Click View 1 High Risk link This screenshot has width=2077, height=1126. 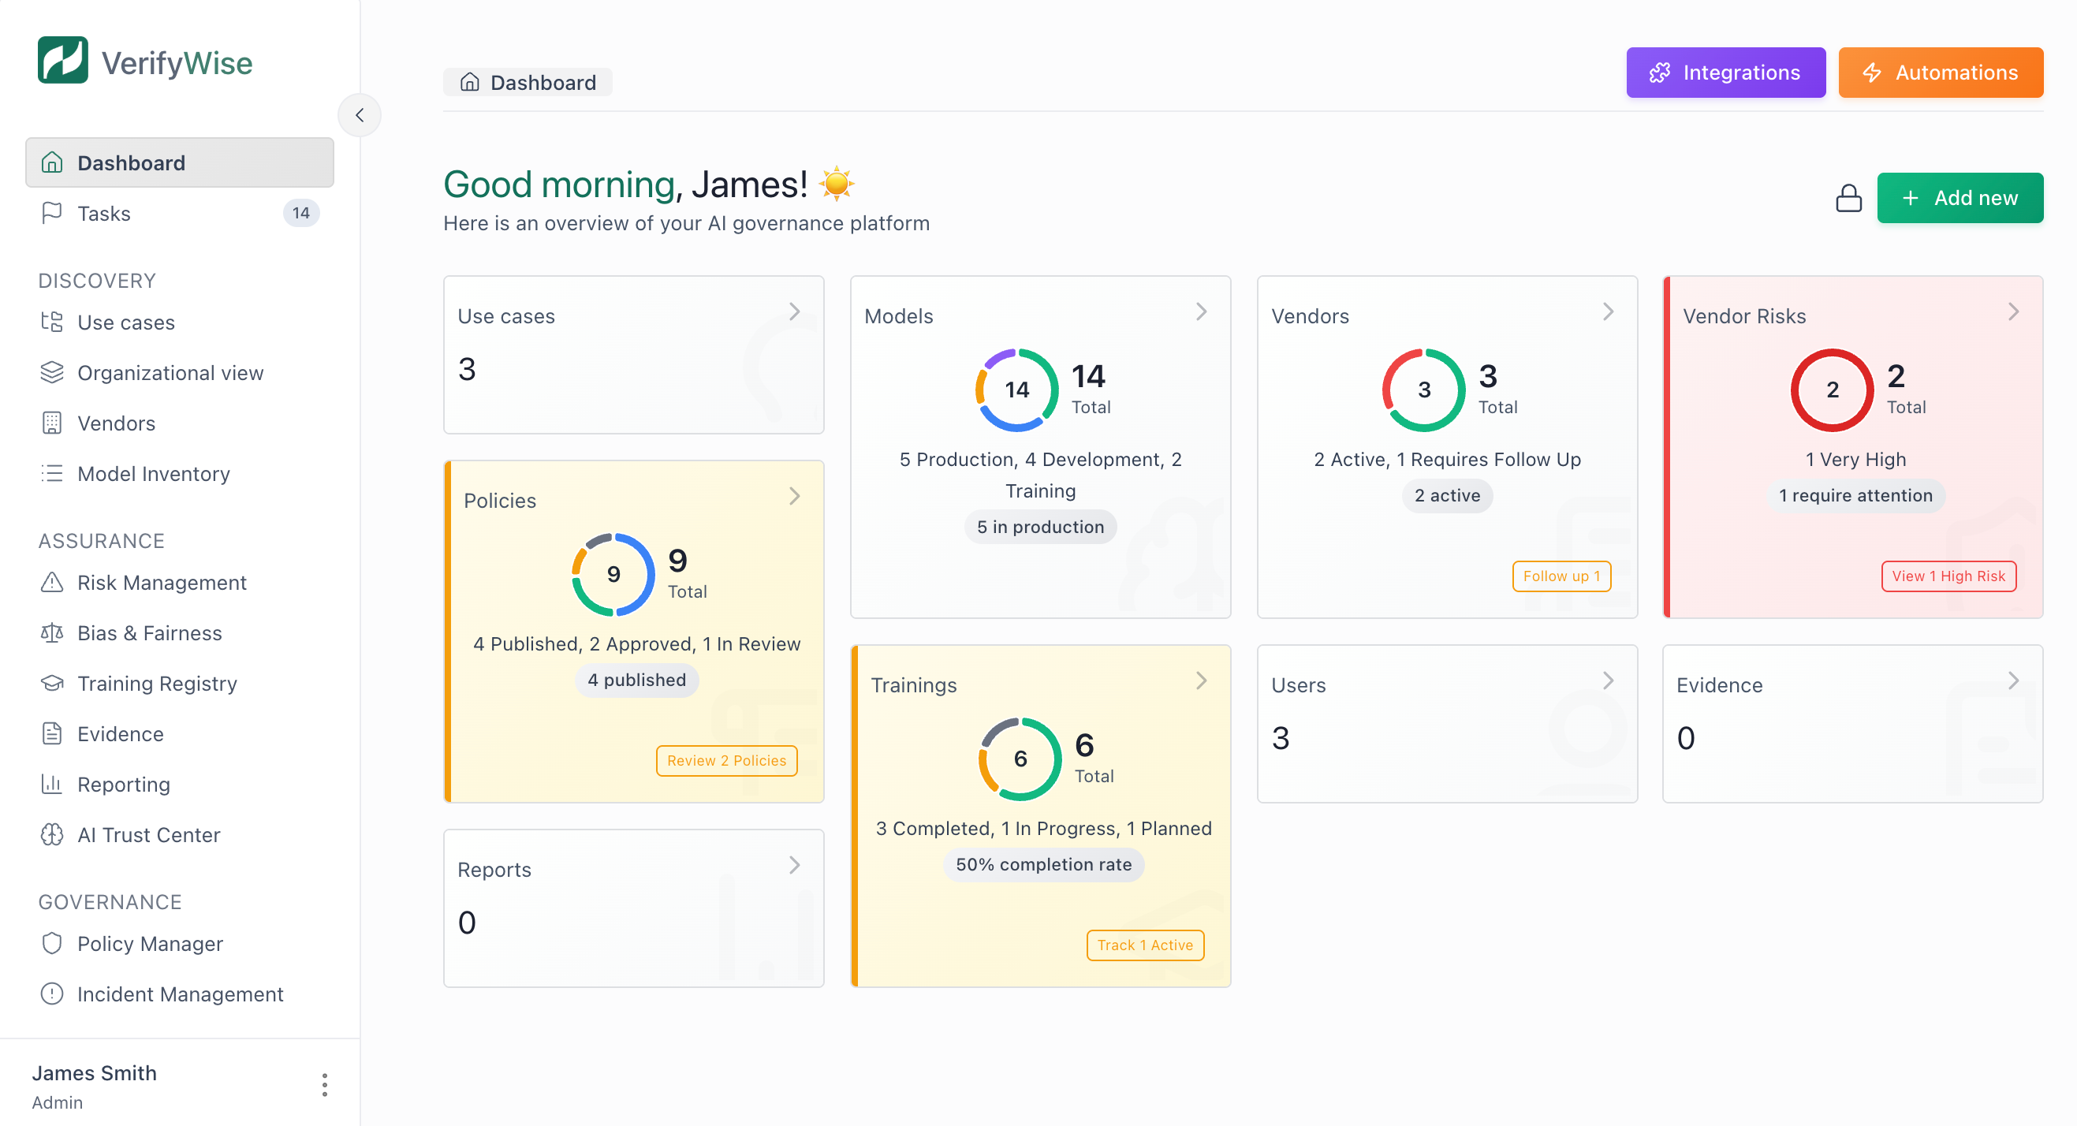click(x=1948, y=576)
